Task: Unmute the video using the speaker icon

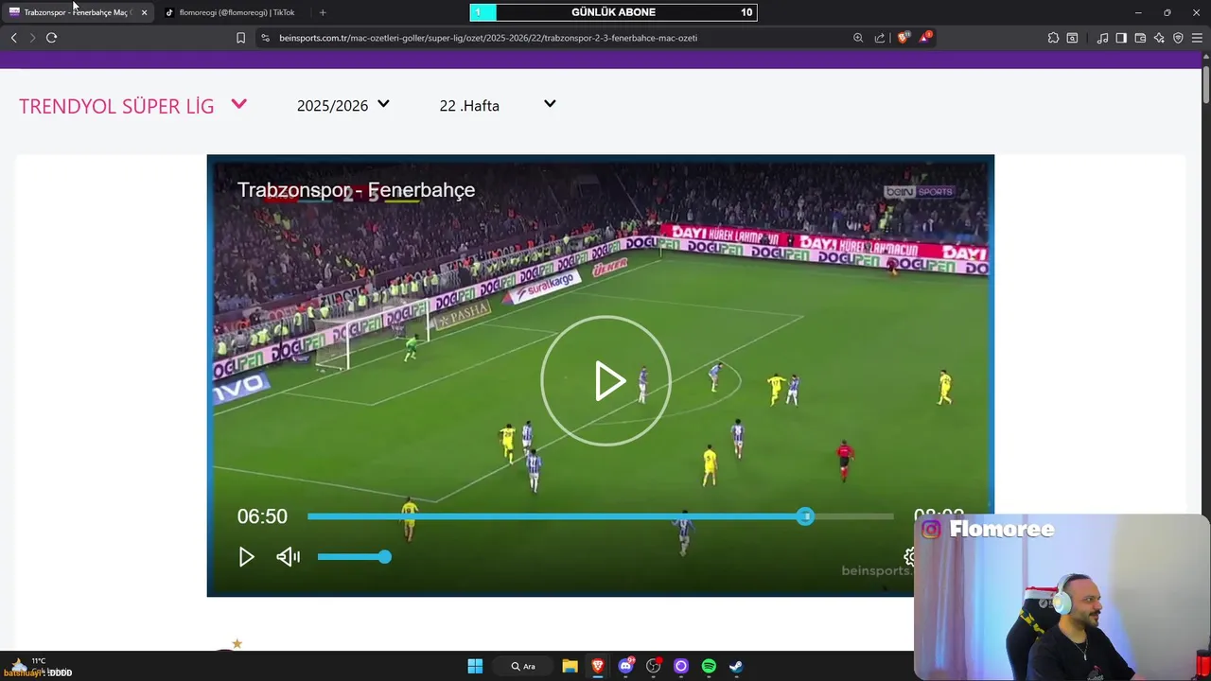Action: [288, 557]
